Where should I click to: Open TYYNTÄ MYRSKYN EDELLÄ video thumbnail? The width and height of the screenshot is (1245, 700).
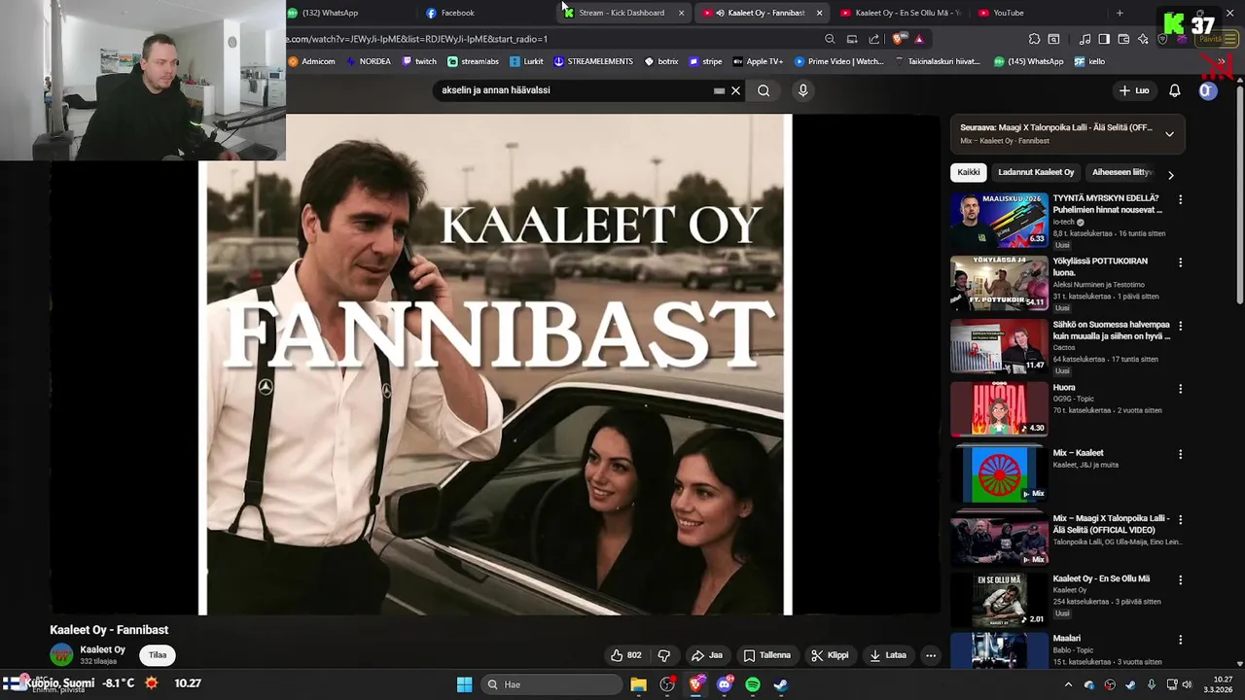click(x=999, y=219)
